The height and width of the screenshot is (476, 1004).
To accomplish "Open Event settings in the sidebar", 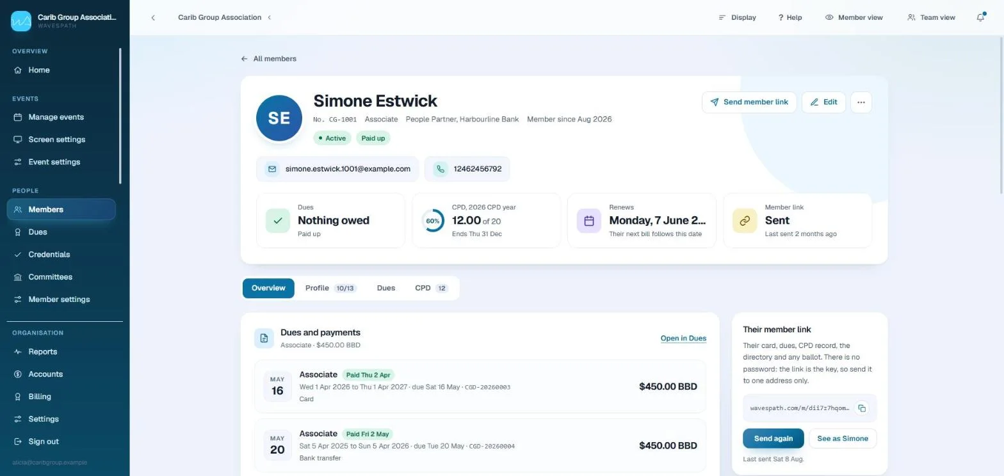I will [61, 162].
